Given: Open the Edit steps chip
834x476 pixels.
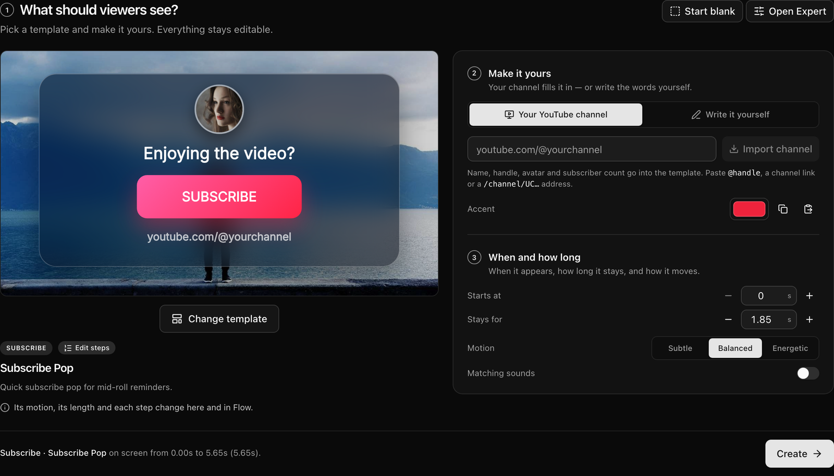Looking at the screenshot, I should pyautogui.click(x=87, y=348).
